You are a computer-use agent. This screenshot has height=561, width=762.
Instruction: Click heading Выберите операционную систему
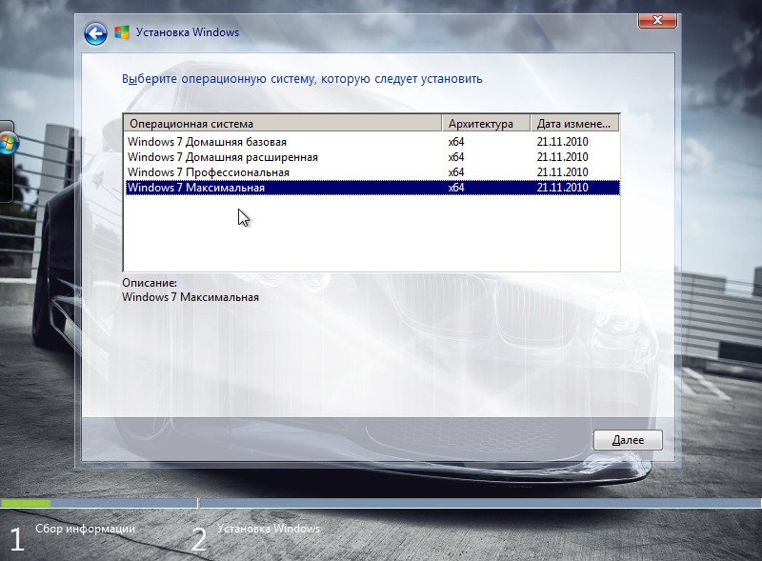(302, 79)
